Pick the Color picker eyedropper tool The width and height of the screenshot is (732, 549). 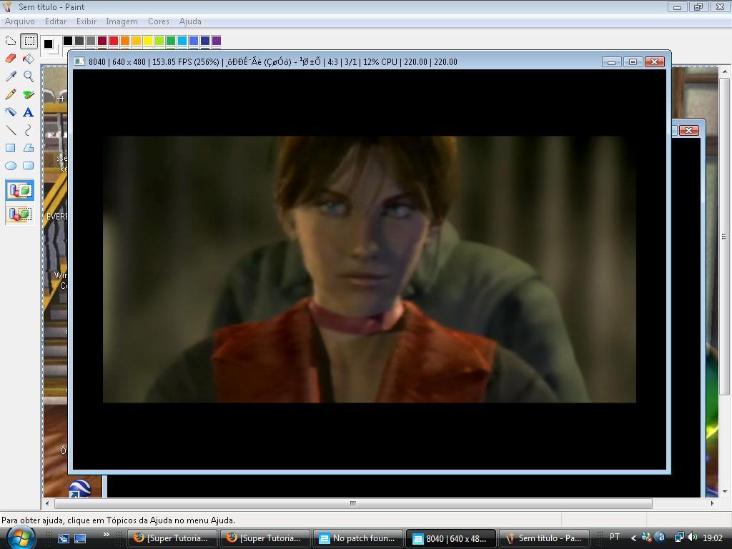point(10,76)
